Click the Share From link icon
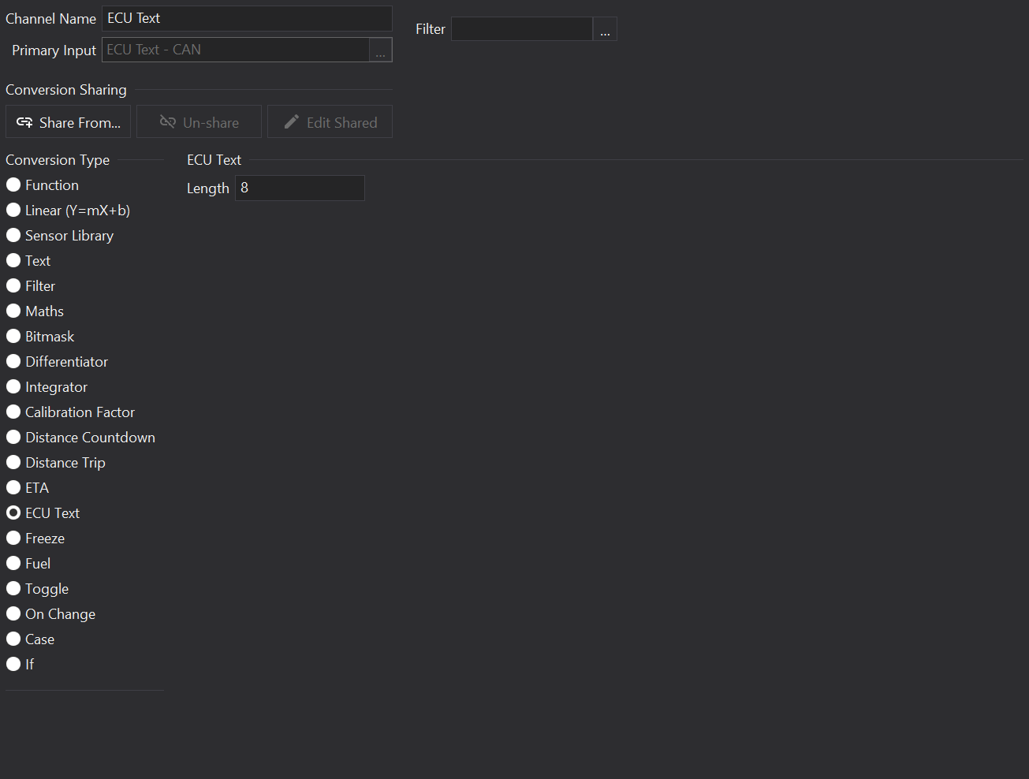The image size is (1029, 779). pyautogui.click(x=24, y=122)
